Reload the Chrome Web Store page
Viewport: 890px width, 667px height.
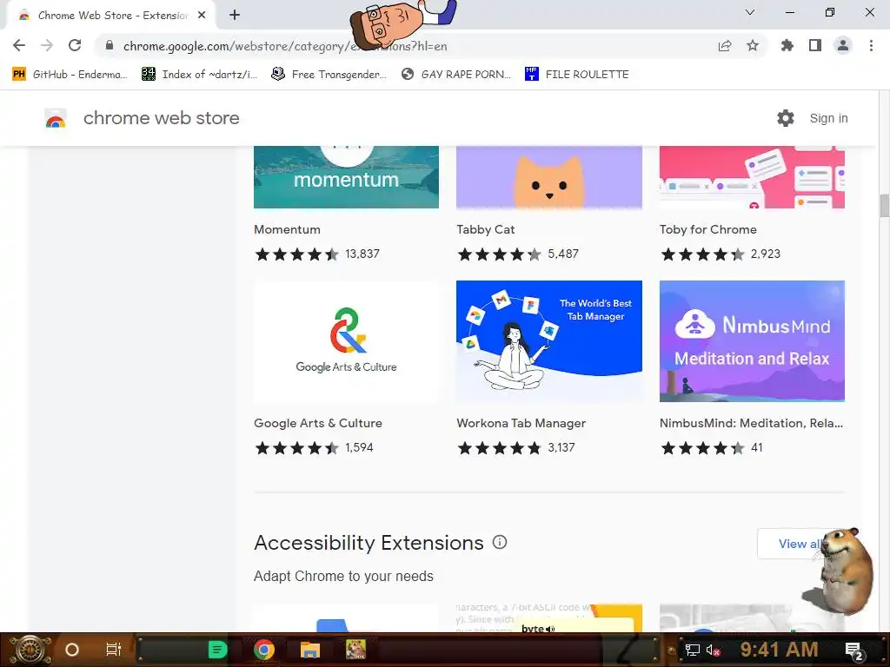click(75, 45)
